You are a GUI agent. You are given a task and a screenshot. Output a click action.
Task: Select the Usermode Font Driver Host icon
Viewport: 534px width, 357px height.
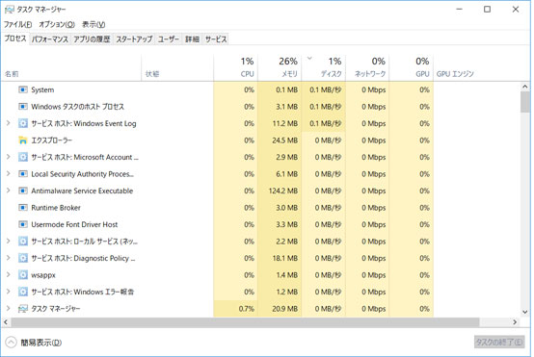23,224
